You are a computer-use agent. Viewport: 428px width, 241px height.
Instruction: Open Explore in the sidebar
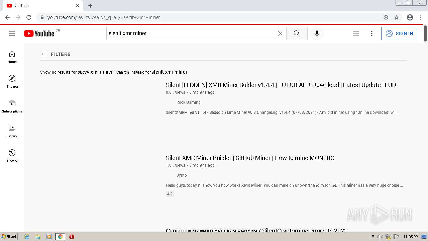click(x=12, y=82)
